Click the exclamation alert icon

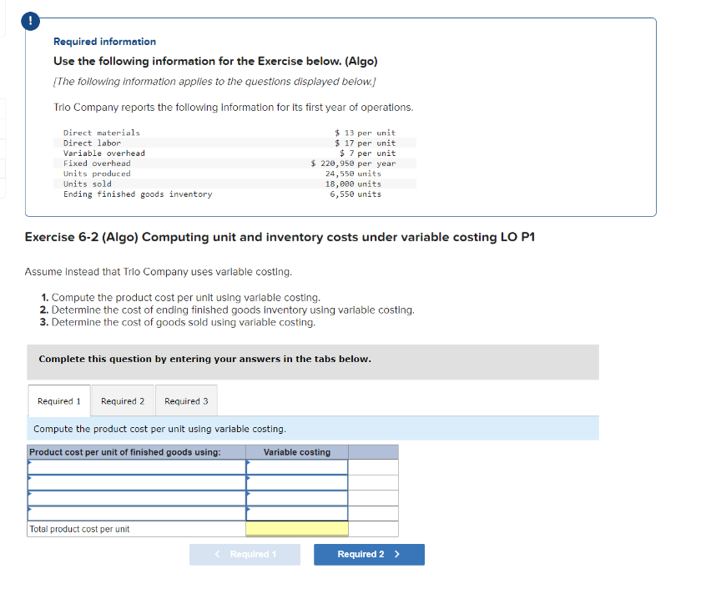(30, 21)
